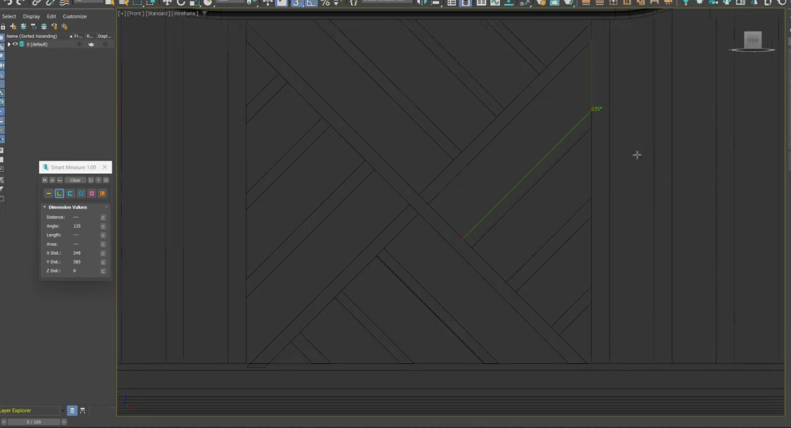Click the ViewCube in the viewport corner
This screenshot has height=428, width=791.
pos(752,41)
